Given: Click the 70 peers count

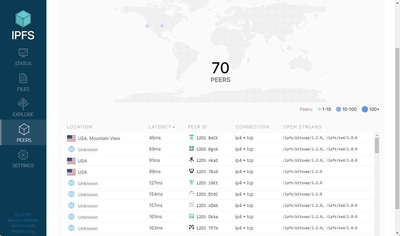Looking at the screenshot, I should 220,68.
